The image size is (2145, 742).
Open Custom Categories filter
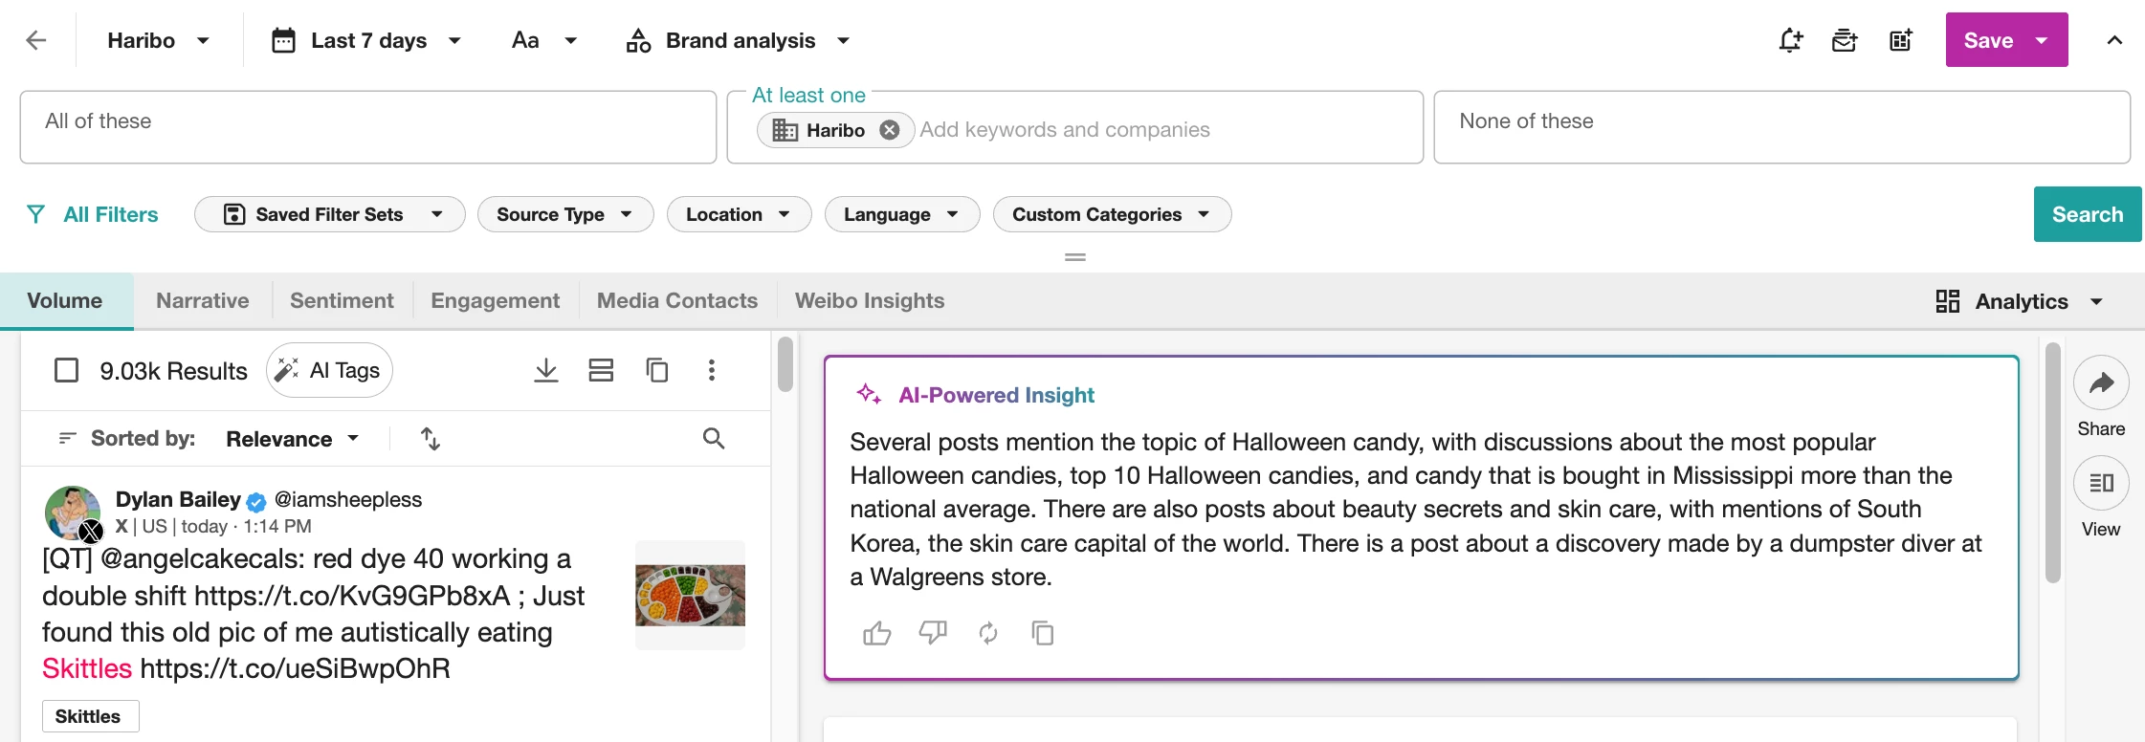click(x=1112, y=214)
